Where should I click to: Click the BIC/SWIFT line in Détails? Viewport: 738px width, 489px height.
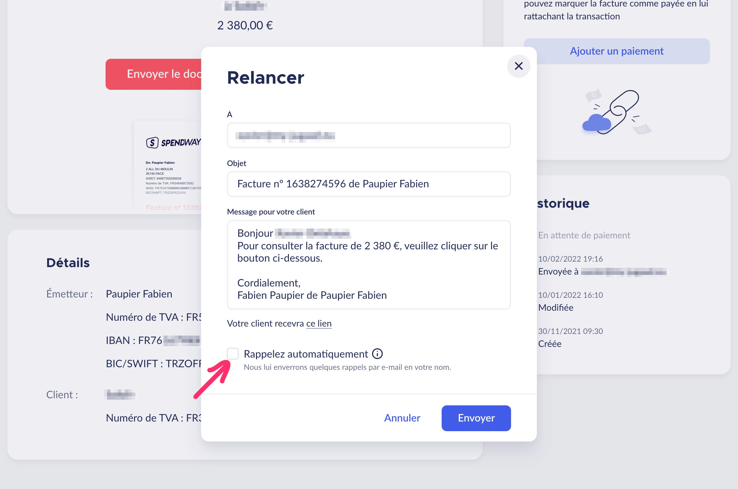154,364
